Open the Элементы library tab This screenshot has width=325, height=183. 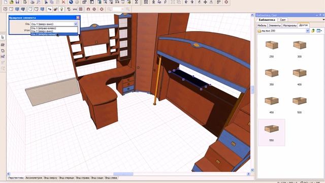point(275,25)
